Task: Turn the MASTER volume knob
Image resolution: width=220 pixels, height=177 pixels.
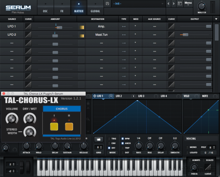Action: pyautogui.click(x=202, y=6)
